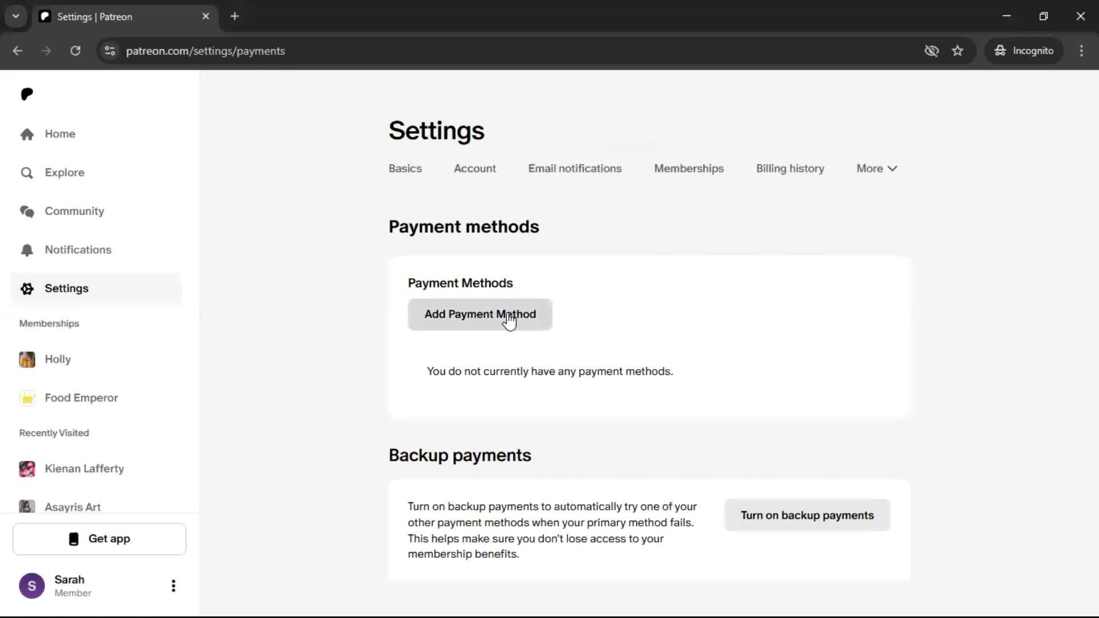Visit Kienan Lafferty page
The width and height of the screenshot is (1099, 618).
pos(96,469)
